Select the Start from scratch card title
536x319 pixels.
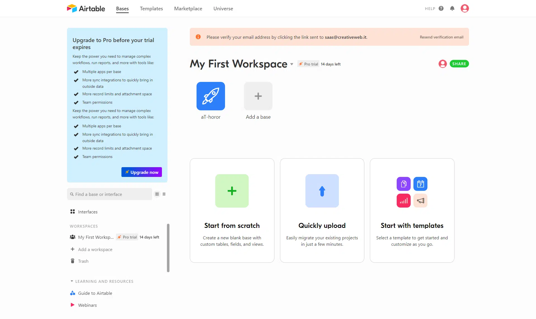(232, 225)
